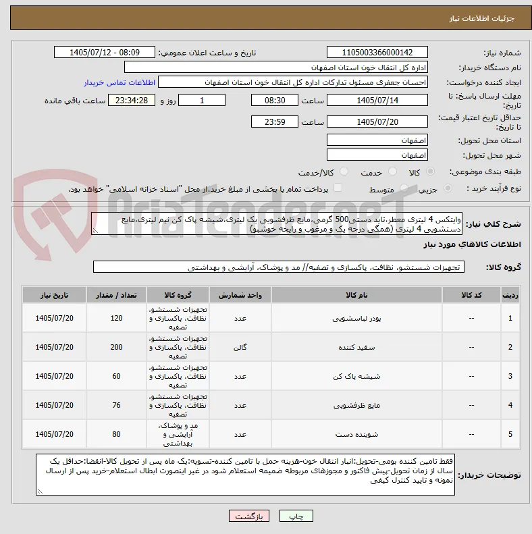This screenshot has height=534, width=532.
Task: Click the گروه کالا field
Action: tap(279, 267)
